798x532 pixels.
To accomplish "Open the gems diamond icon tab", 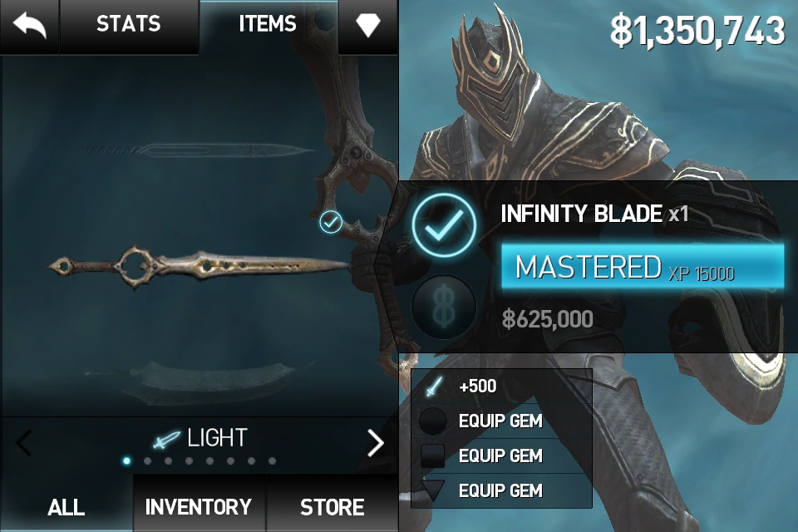I will coord(368,25).
